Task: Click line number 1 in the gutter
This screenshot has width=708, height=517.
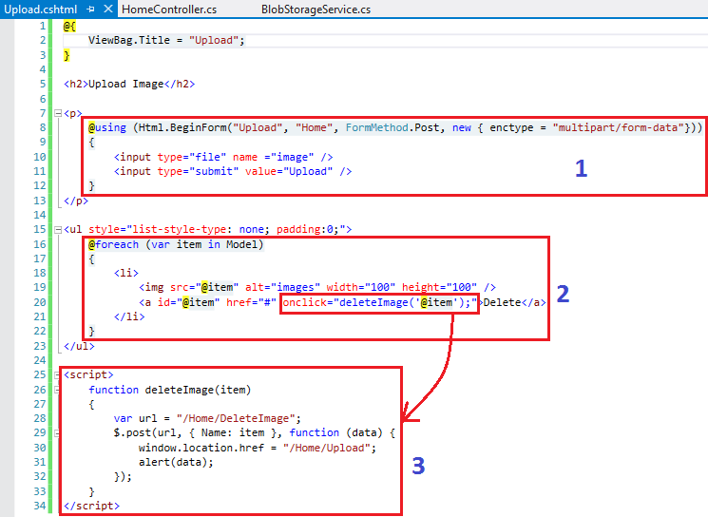Action: (43, 27)
